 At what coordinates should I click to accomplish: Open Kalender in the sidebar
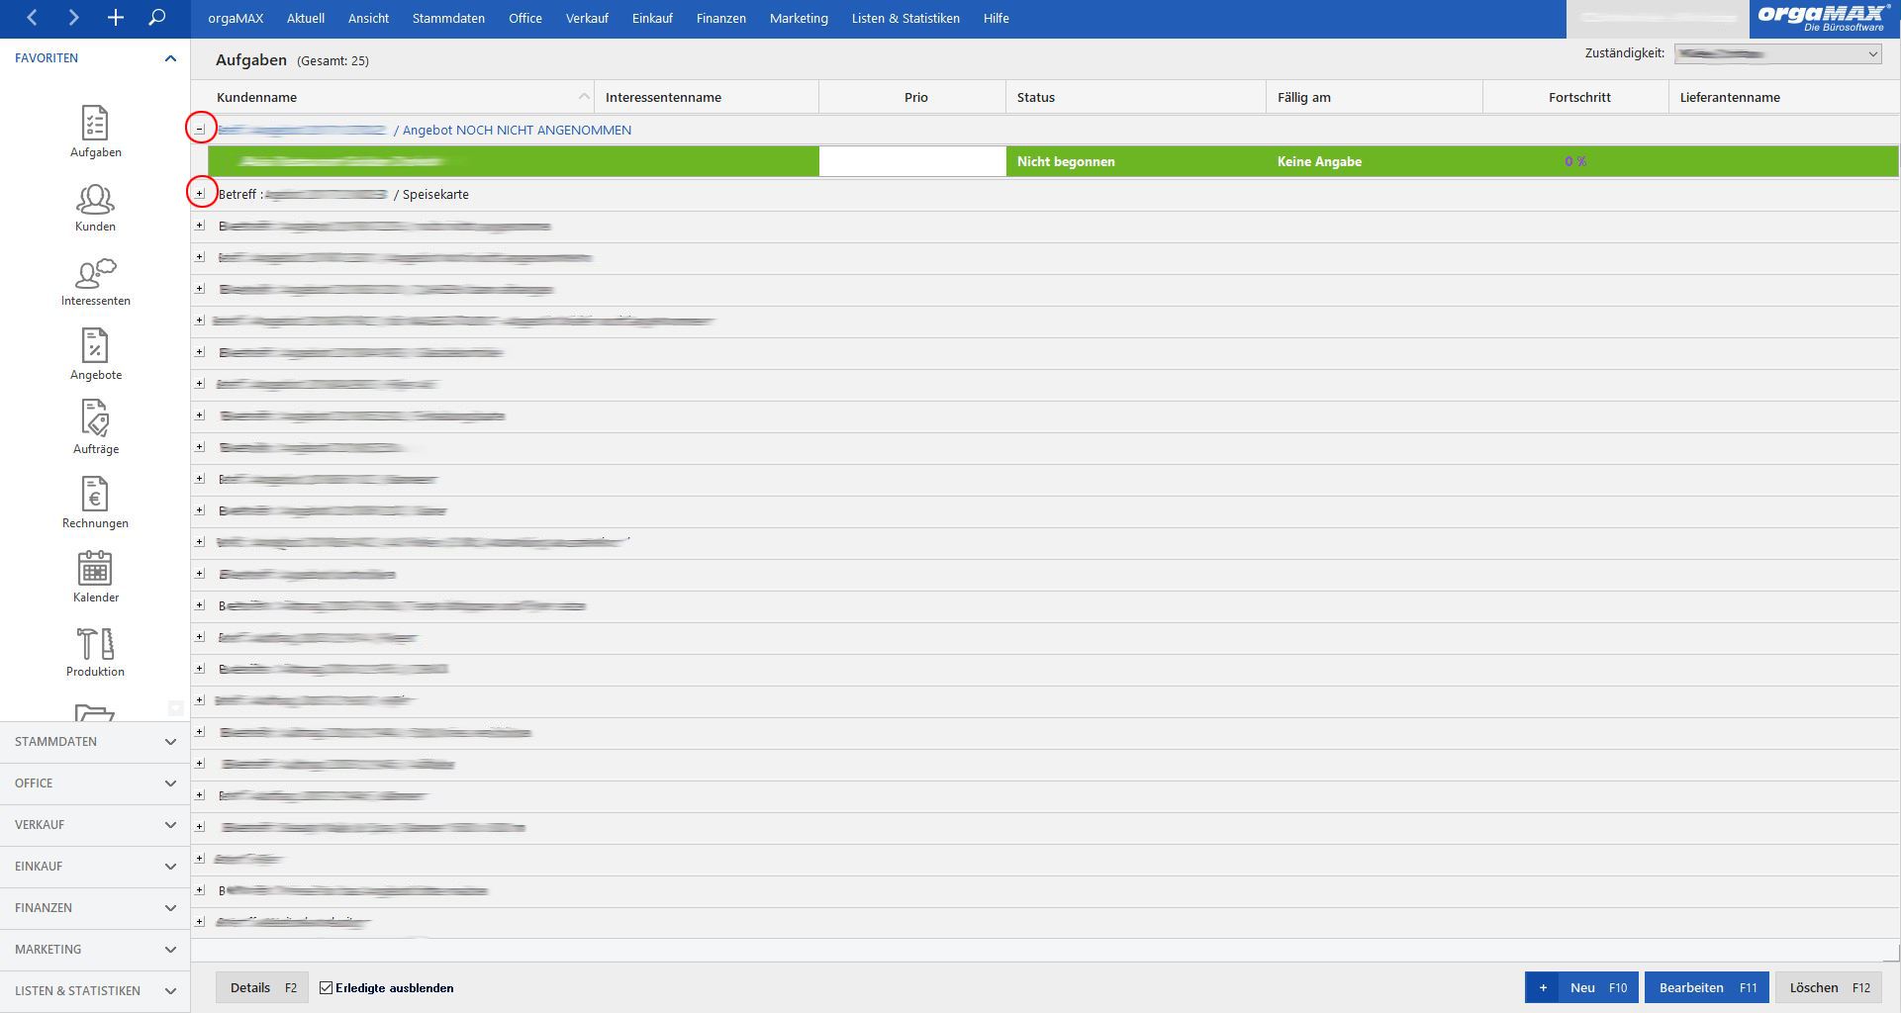96,577
